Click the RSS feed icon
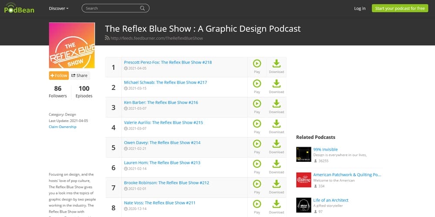435x217 pixels. 107,38
